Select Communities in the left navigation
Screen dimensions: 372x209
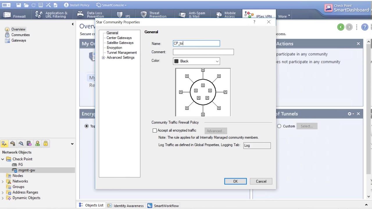20,35
